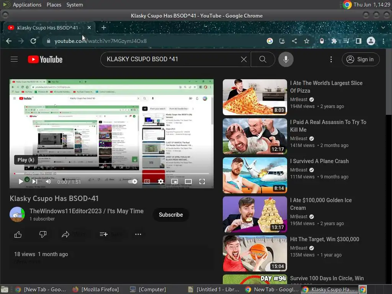Open Chrome three-dot menu
This screenshot has height=294, width=392.
pos(383,41)
